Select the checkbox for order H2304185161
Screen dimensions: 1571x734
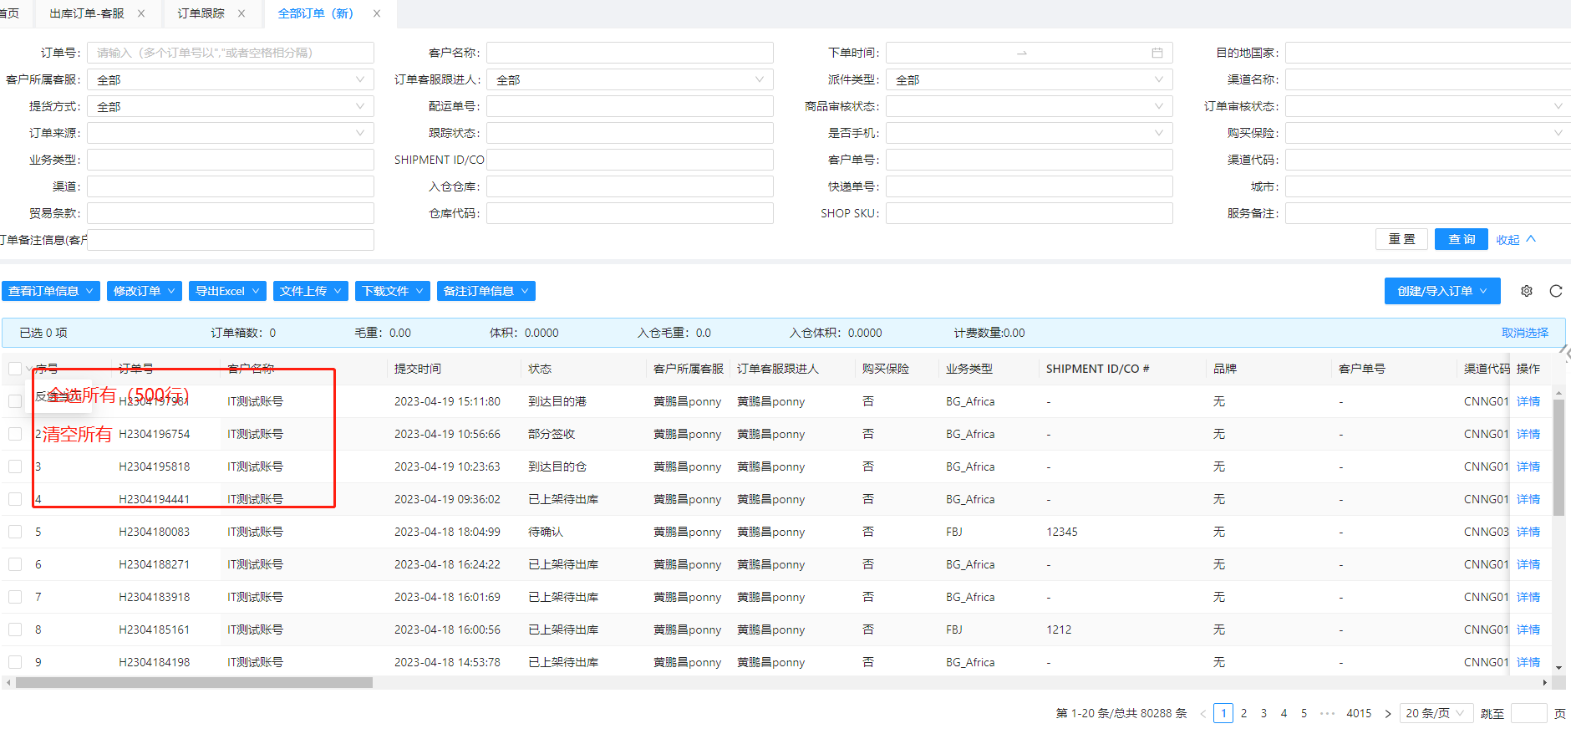point(15,630)
